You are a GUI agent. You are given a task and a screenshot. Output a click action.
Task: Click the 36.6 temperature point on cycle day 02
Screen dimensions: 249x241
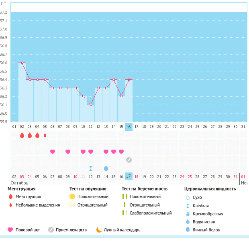22,63
